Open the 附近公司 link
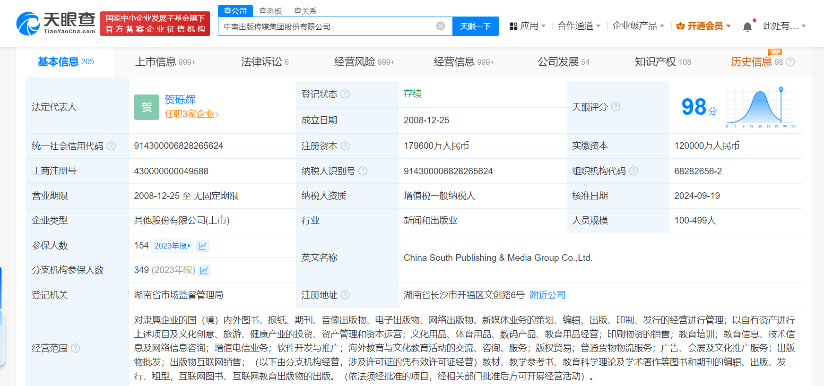Image resolution: width=824 pixels, height=386 pixels. click(547, 295)
